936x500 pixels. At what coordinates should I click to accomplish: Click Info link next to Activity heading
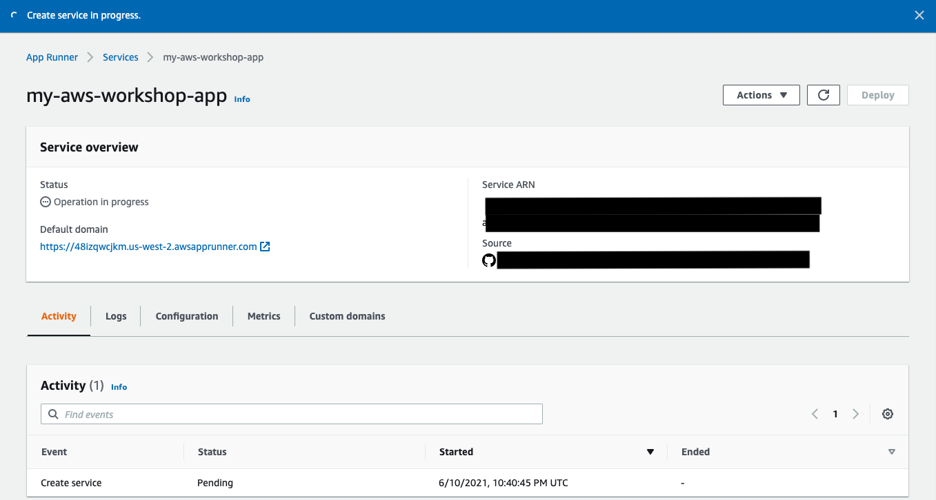point(119,387)
